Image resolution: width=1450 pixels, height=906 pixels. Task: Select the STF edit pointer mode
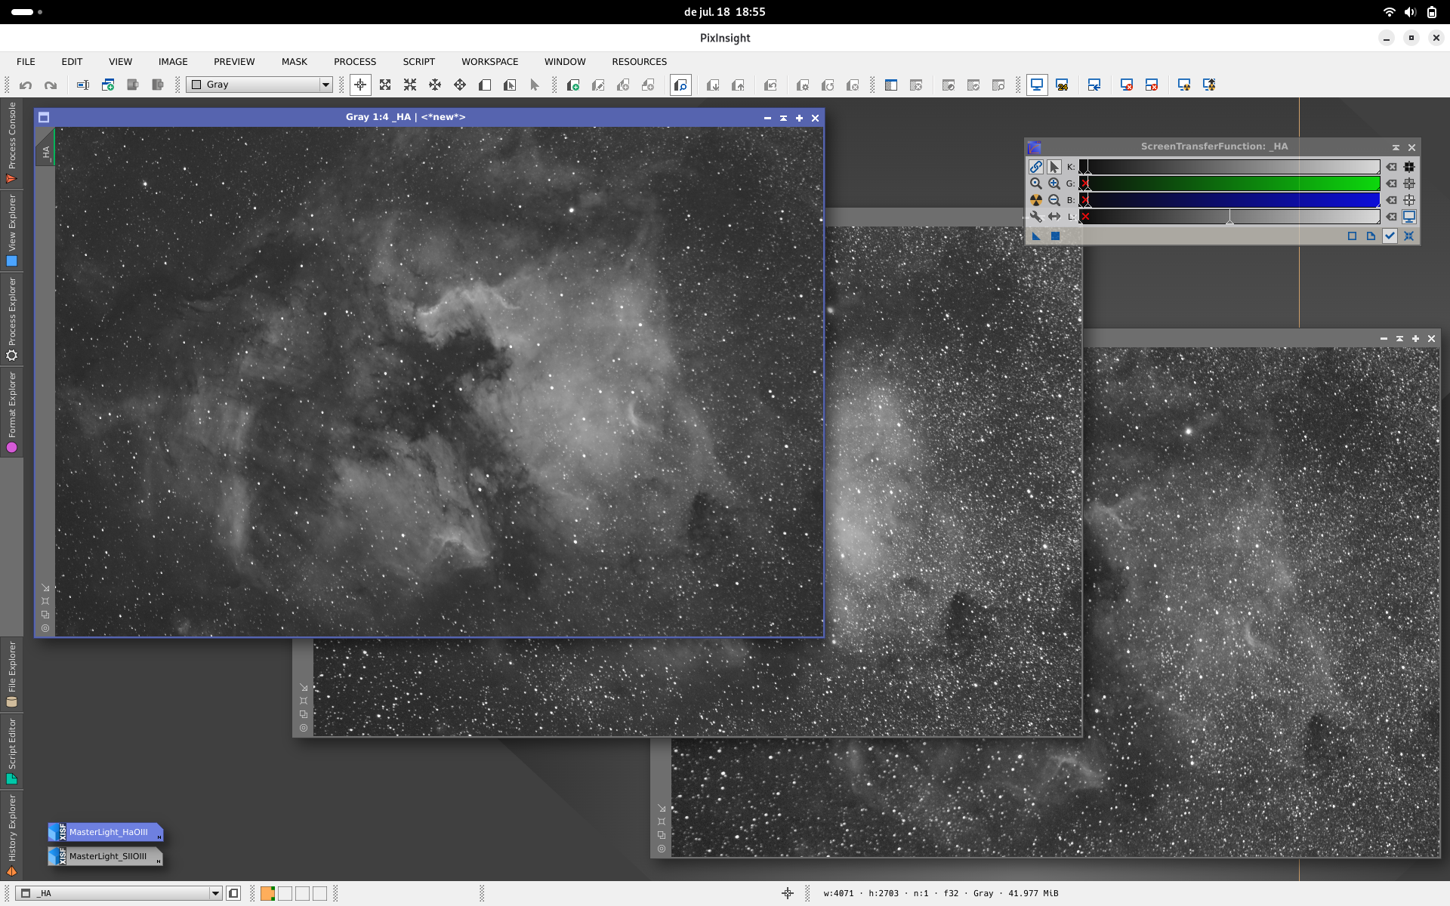pos(1054,167)
